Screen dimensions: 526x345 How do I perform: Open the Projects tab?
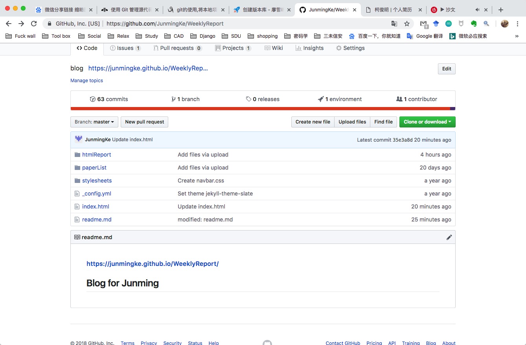(233, 48)
